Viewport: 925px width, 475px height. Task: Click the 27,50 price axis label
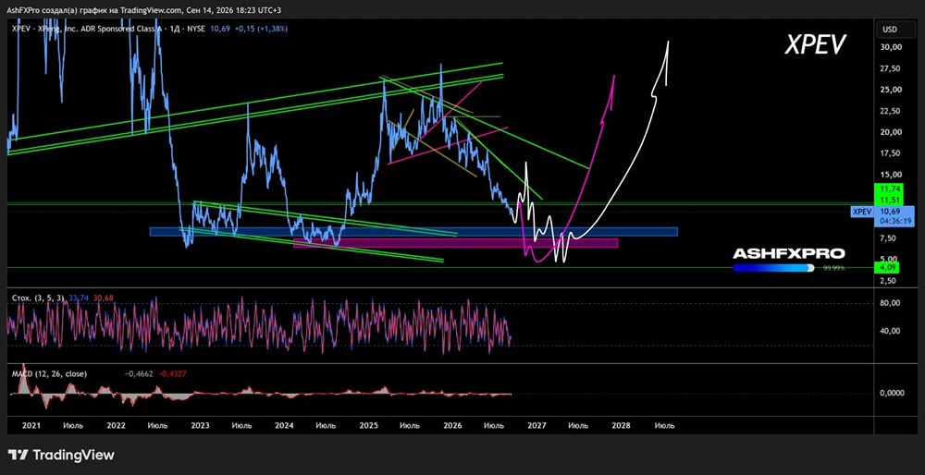pyautogui.click(x=890, y=68)
